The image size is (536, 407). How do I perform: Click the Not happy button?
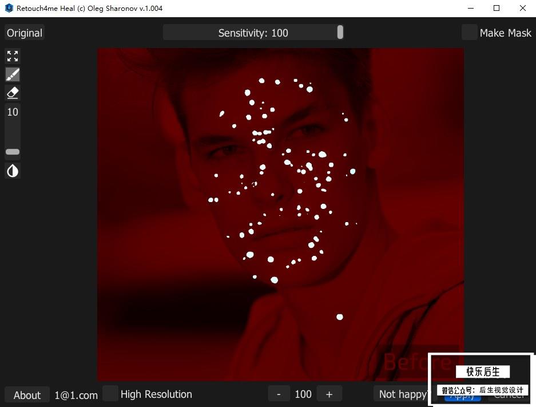402,394
